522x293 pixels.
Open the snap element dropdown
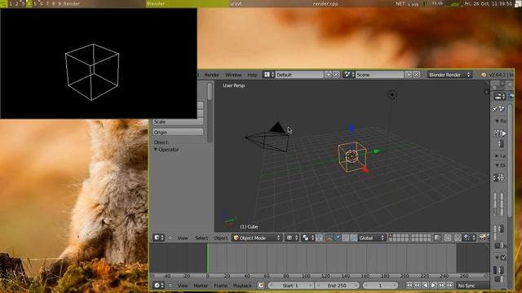click(x=470, y=238)
